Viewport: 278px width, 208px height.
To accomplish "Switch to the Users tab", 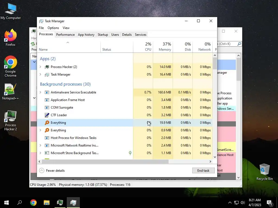I will [115, 35].
